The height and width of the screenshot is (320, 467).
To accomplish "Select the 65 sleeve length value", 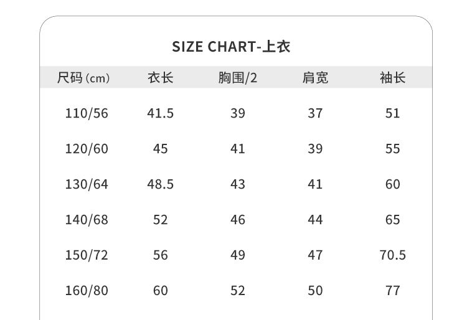I will coord(392,220).
